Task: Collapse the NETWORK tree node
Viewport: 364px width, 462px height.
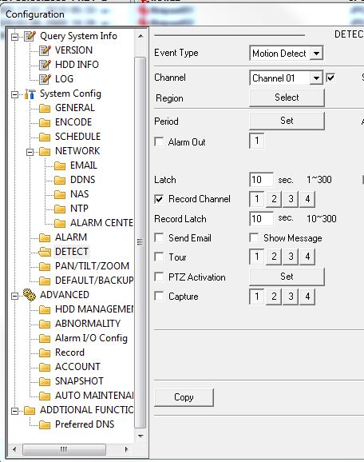Action: 30,152
